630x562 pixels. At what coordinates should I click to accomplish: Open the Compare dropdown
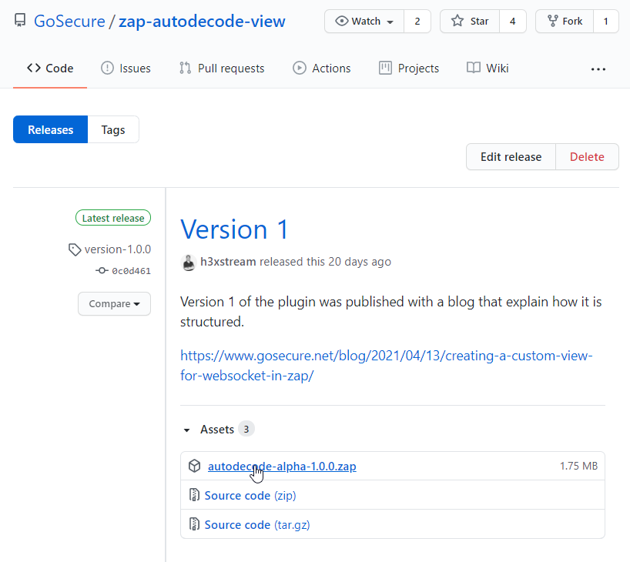114,303
